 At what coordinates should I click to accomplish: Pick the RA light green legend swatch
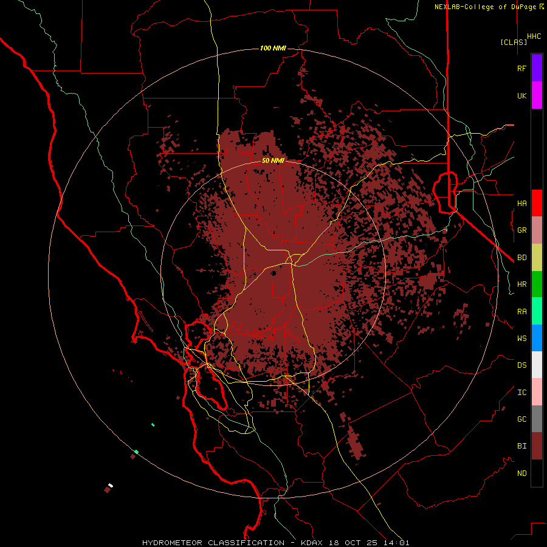pyautogui.click(x=537, y=311)
